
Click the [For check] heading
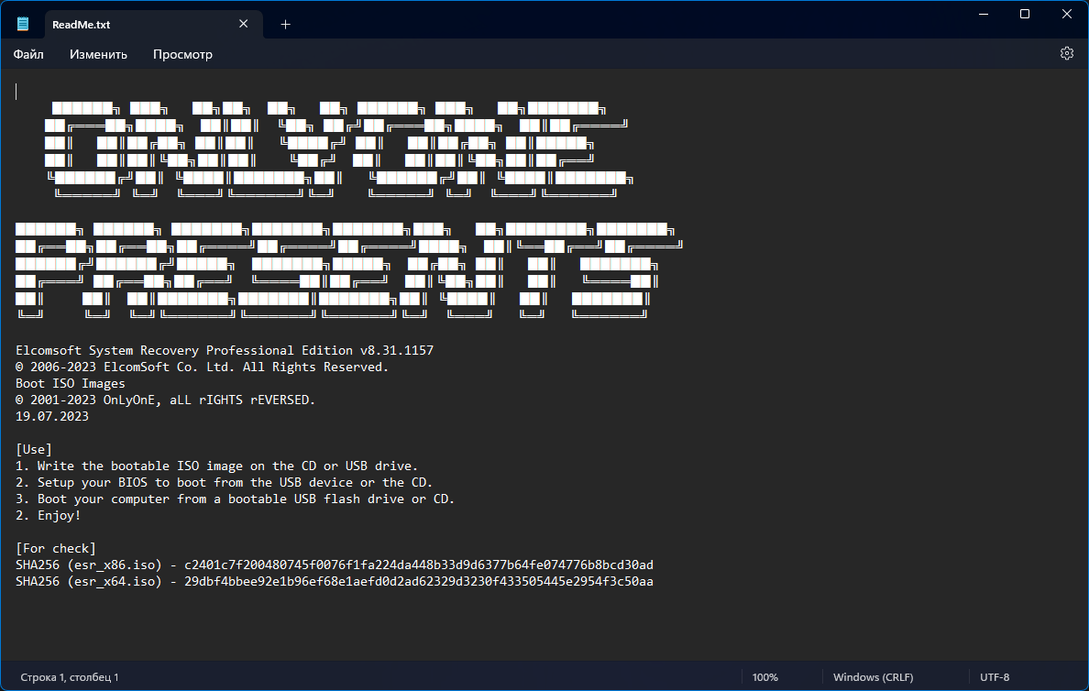[56, 549]
